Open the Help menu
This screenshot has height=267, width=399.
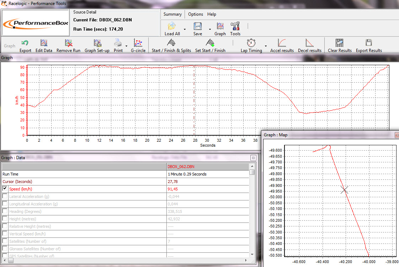click(x=212, y=14)
